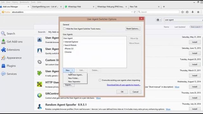
Task: Open Download lists of user agents link
Action: (x=124, y=85)
